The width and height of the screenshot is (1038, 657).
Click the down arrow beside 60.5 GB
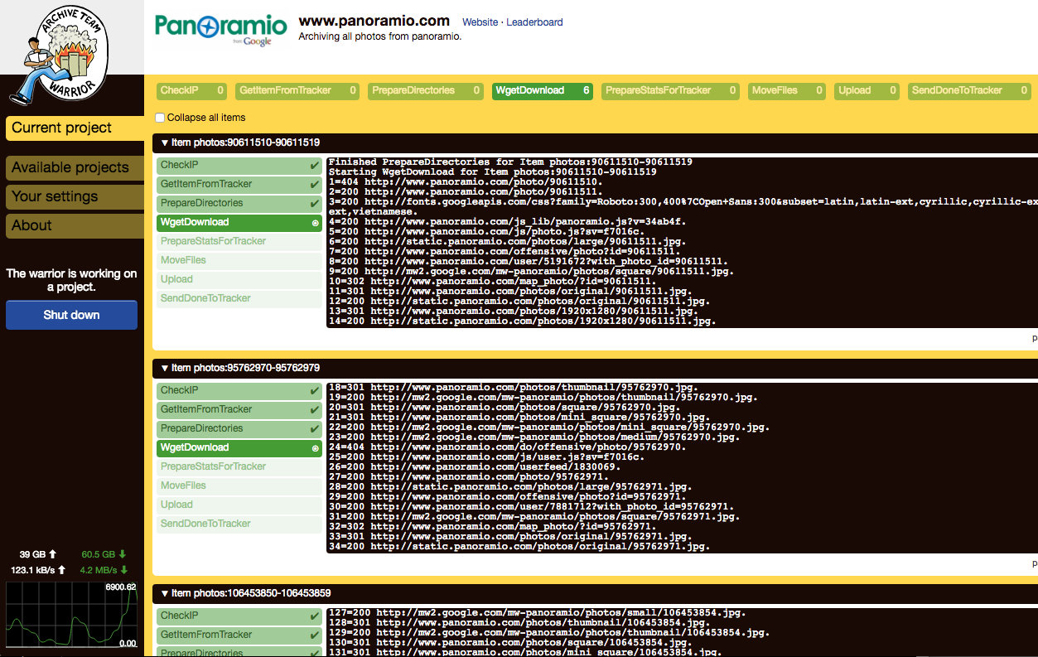click(x=124, y=553)
